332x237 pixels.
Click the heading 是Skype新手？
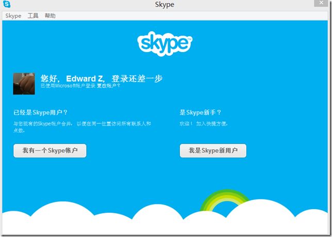point(200,113)
